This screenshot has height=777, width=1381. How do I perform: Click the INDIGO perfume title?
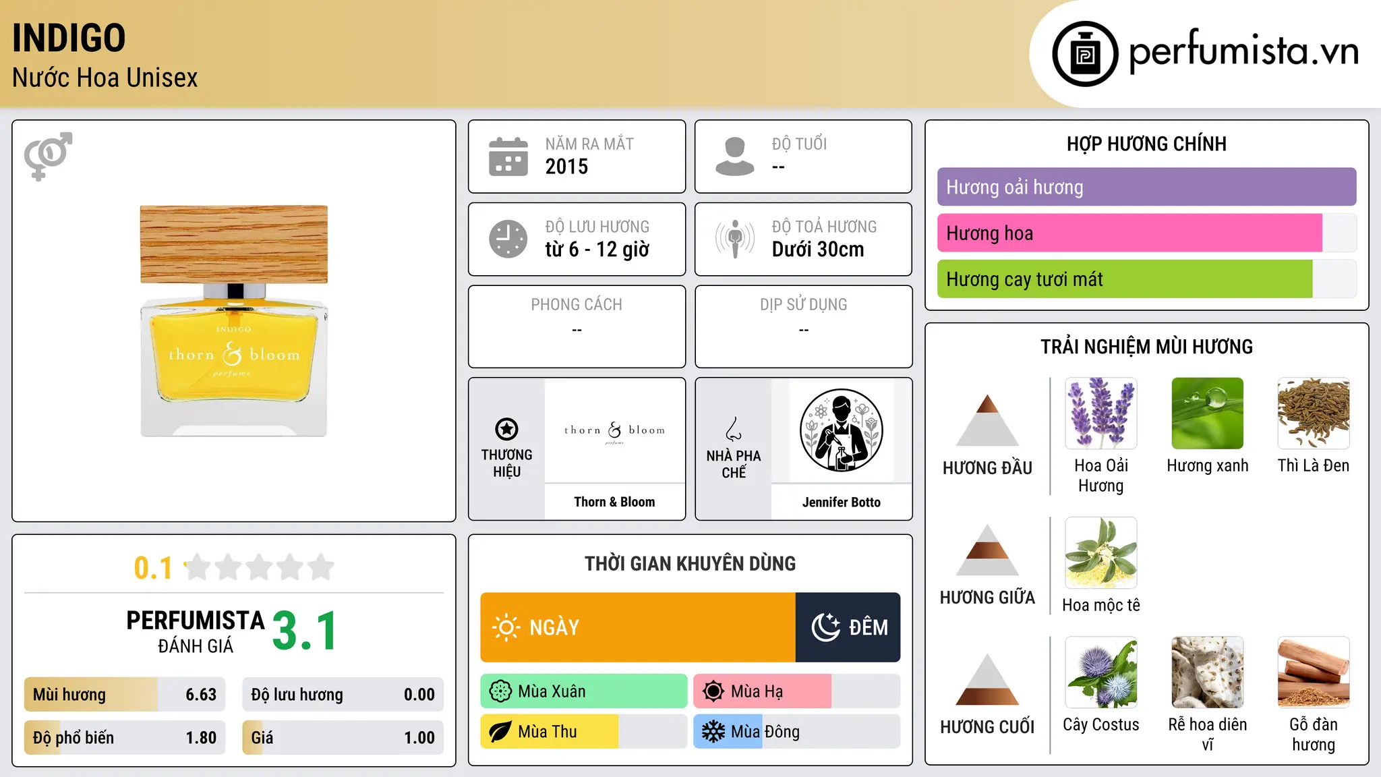point(69,38)
